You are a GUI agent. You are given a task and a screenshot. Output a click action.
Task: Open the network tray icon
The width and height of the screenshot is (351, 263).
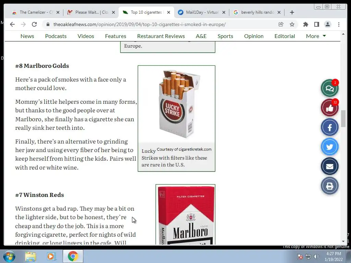tap(308, 256)
